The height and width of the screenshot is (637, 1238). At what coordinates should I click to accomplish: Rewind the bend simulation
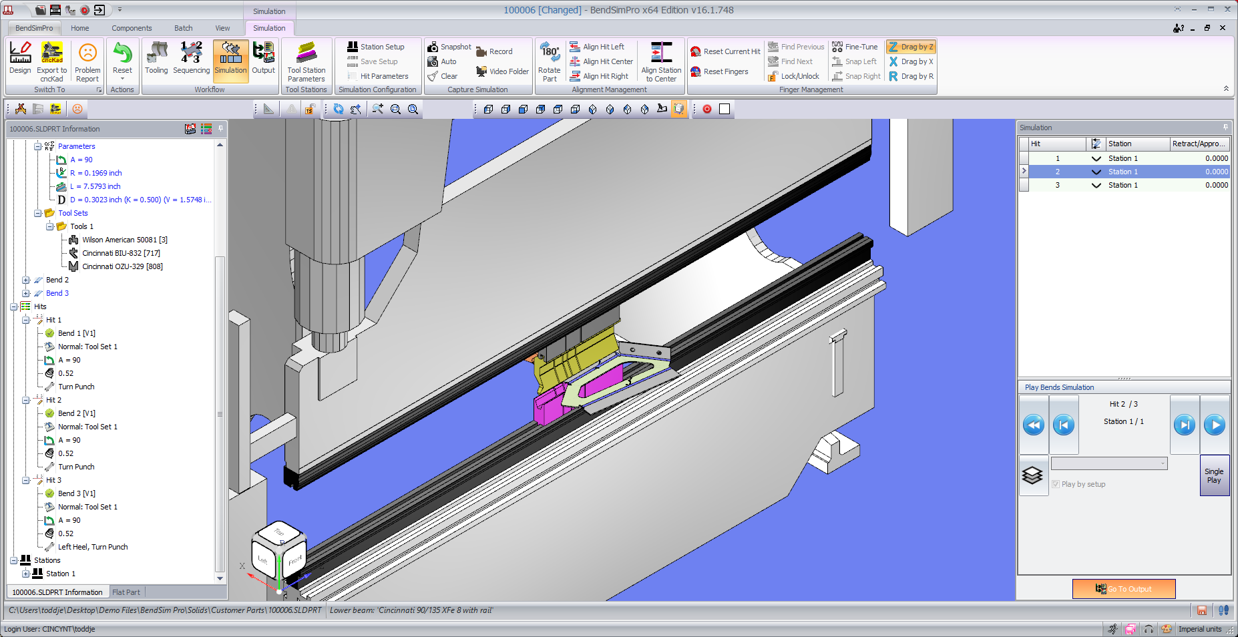tap(1034, 425)
